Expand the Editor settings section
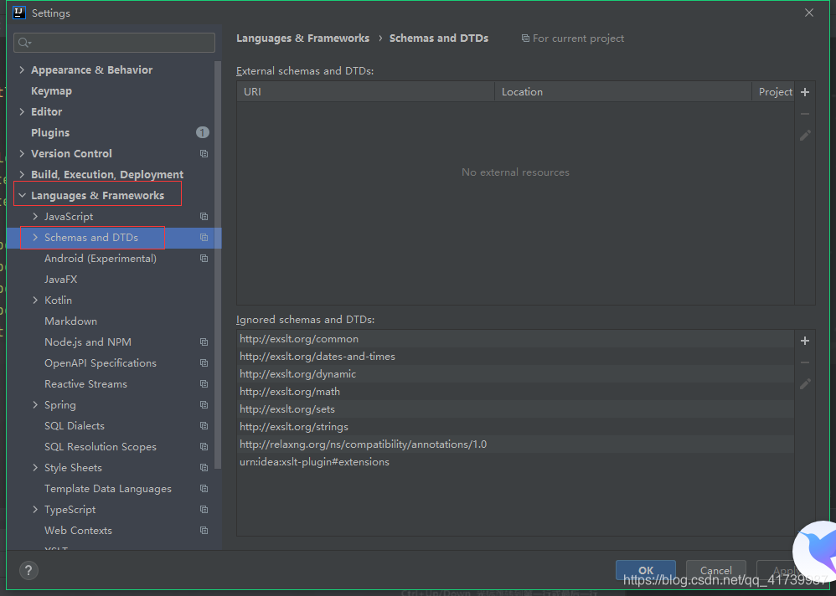 point(22,112)
